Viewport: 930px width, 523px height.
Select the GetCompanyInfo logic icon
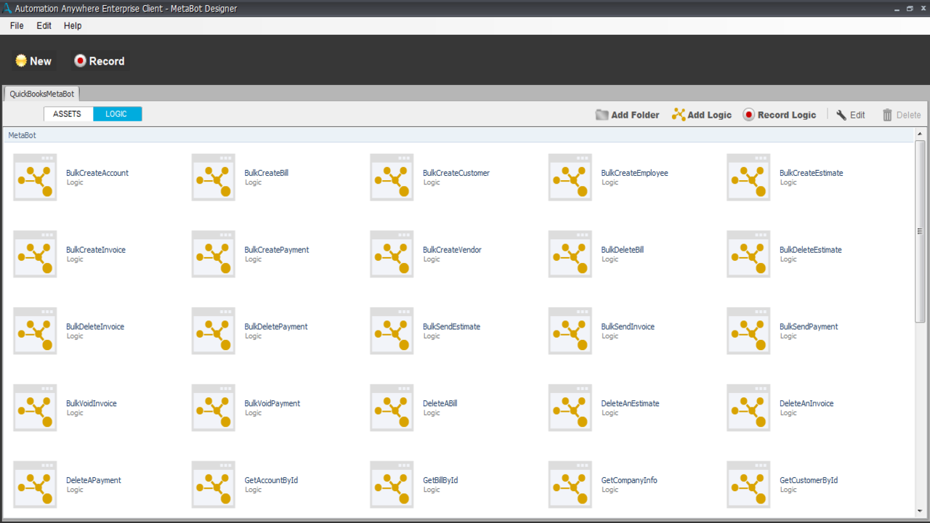[x=570, y=485]
